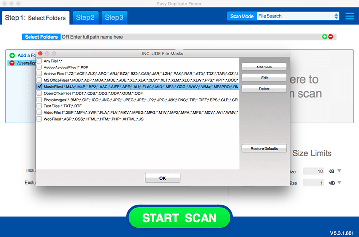Image resolution: width=359 pixels, height=237 pixels.
Task: Click the START SCAN button
Action: (x=179, y=218)
